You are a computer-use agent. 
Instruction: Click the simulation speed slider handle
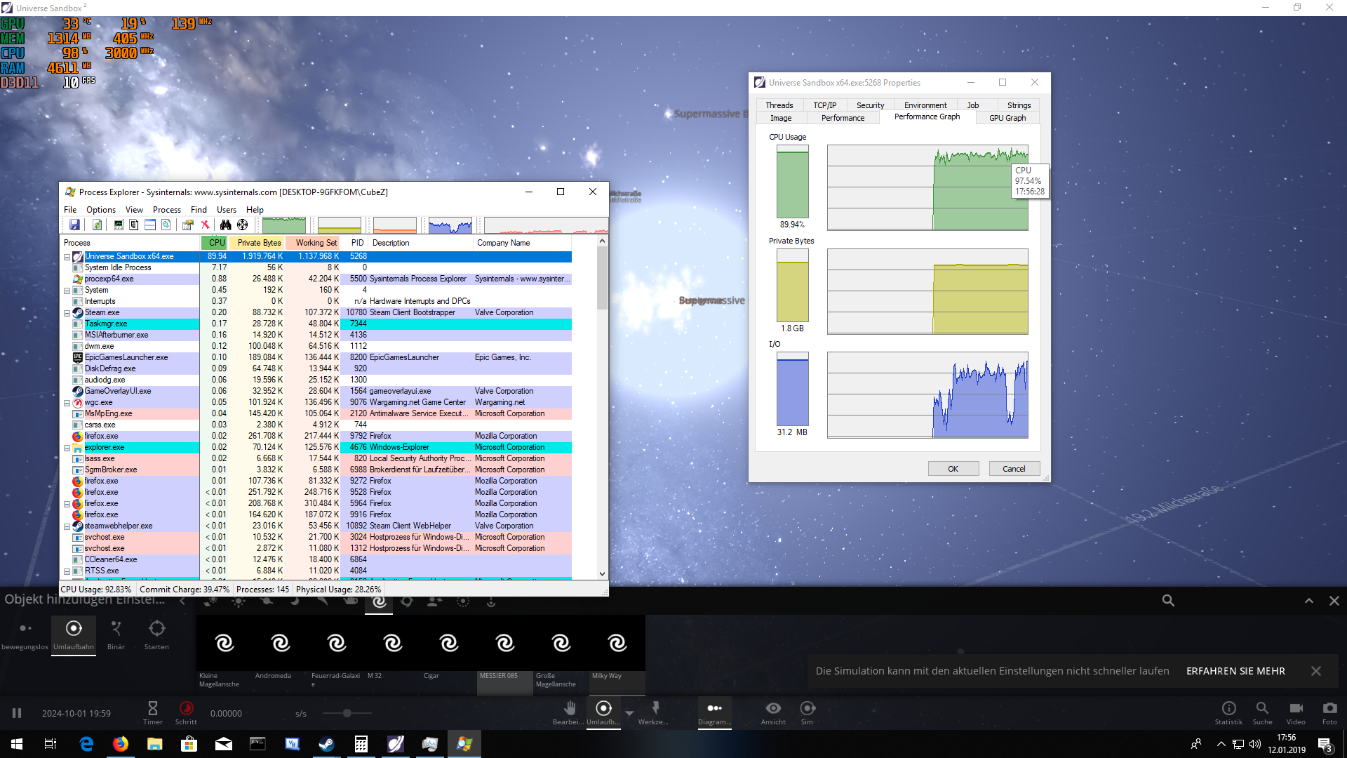[x=347, y=713]
